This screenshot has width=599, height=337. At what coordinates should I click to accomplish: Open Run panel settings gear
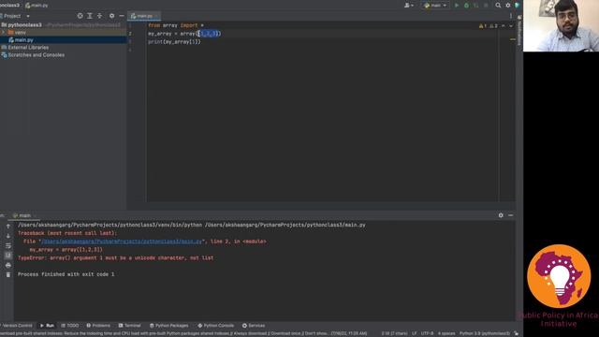pyautogui.click(x=501, y=215)
